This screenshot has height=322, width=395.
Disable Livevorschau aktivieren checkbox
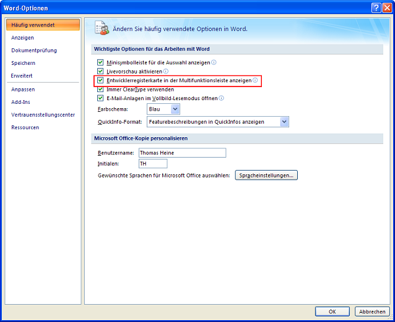coord(100,71)
